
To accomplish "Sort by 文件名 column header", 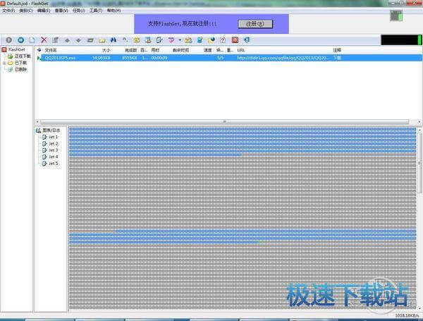I will pos(51,50).
